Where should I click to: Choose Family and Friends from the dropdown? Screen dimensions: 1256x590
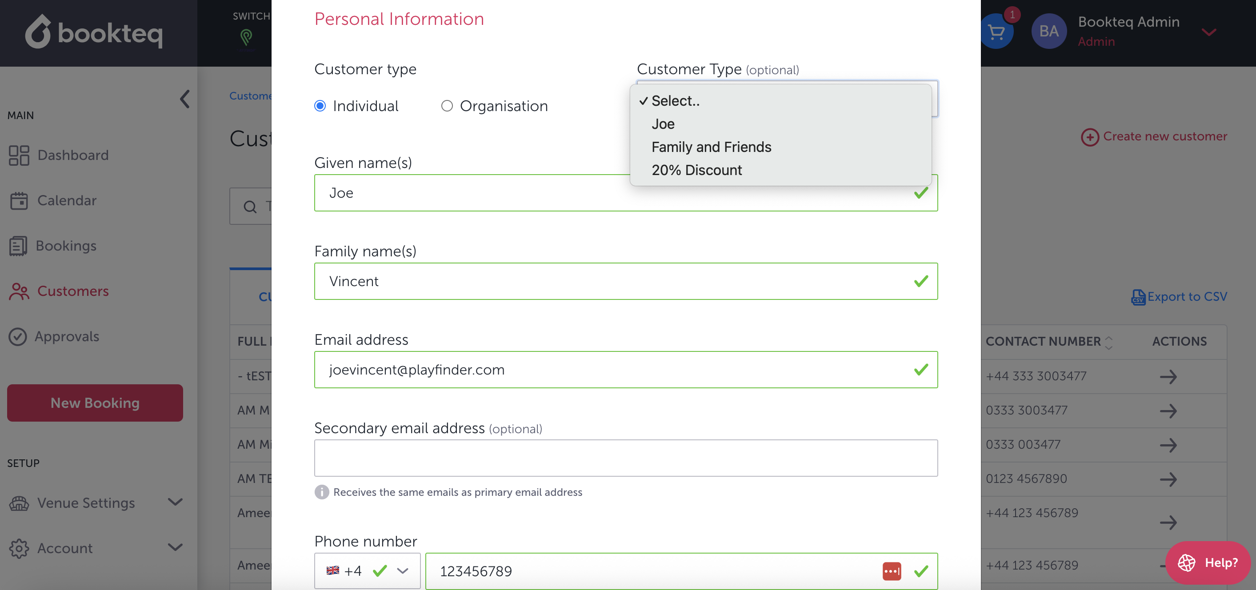711,147
